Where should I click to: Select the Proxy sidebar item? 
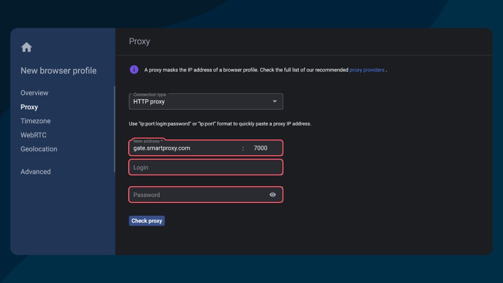pos(29,107)
